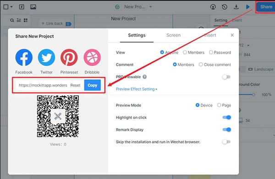
Task: Share project on Facebook
Action: pyautogui.click(x=24, y=57)
